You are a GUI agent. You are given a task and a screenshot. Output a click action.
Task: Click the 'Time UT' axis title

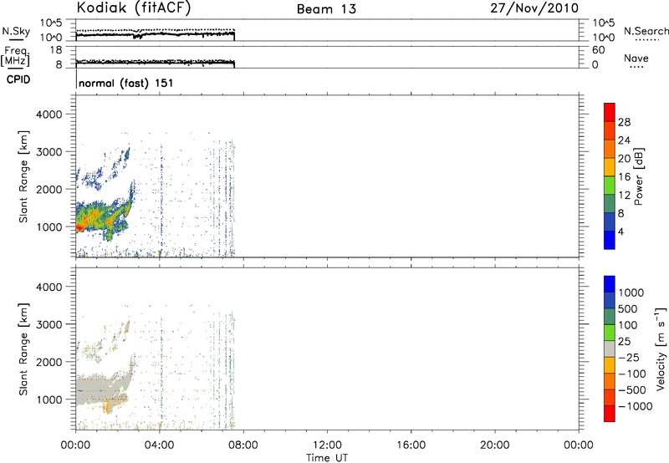pyautogui.click(x=327, y=458)
